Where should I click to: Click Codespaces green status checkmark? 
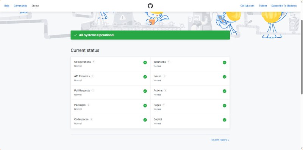tap(145, 120)
